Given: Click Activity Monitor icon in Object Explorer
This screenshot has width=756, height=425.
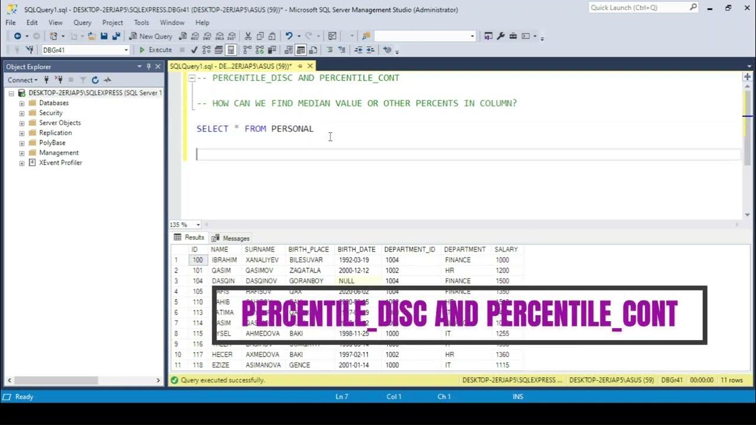Looking at the screenshot, I should click(107, 80).
